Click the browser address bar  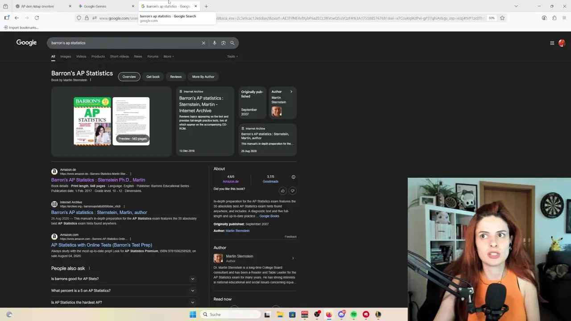tap(290, 18)
